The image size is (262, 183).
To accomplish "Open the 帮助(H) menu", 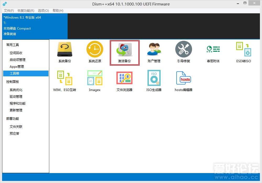I will click(x=57, y=10).
